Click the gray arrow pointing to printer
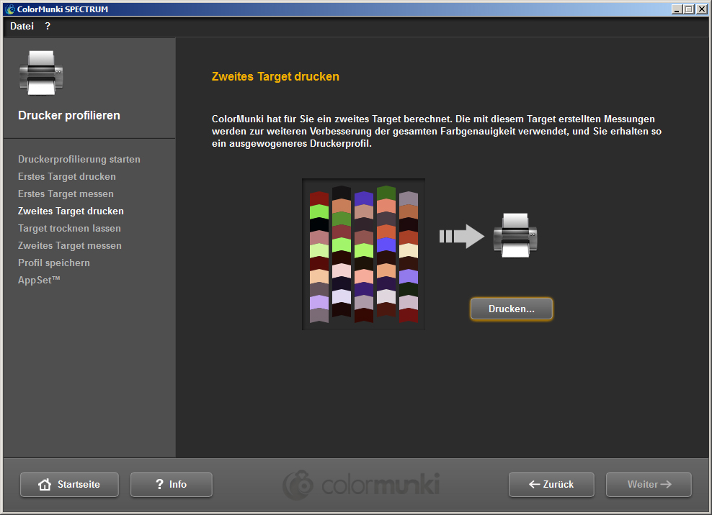This screenshot has width=712, height=515. tap(462, 236)
